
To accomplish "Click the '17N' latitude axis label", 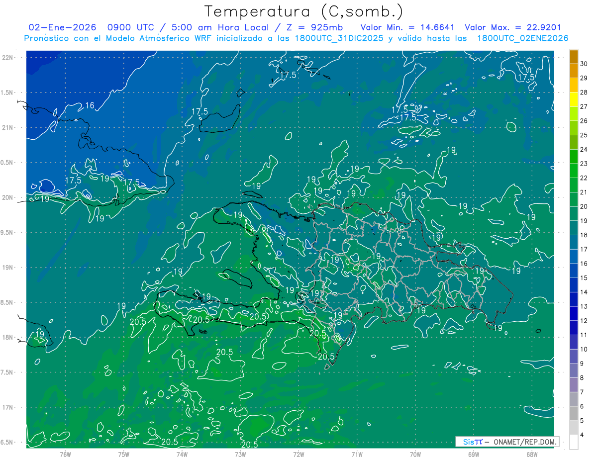I will [7, 407].
